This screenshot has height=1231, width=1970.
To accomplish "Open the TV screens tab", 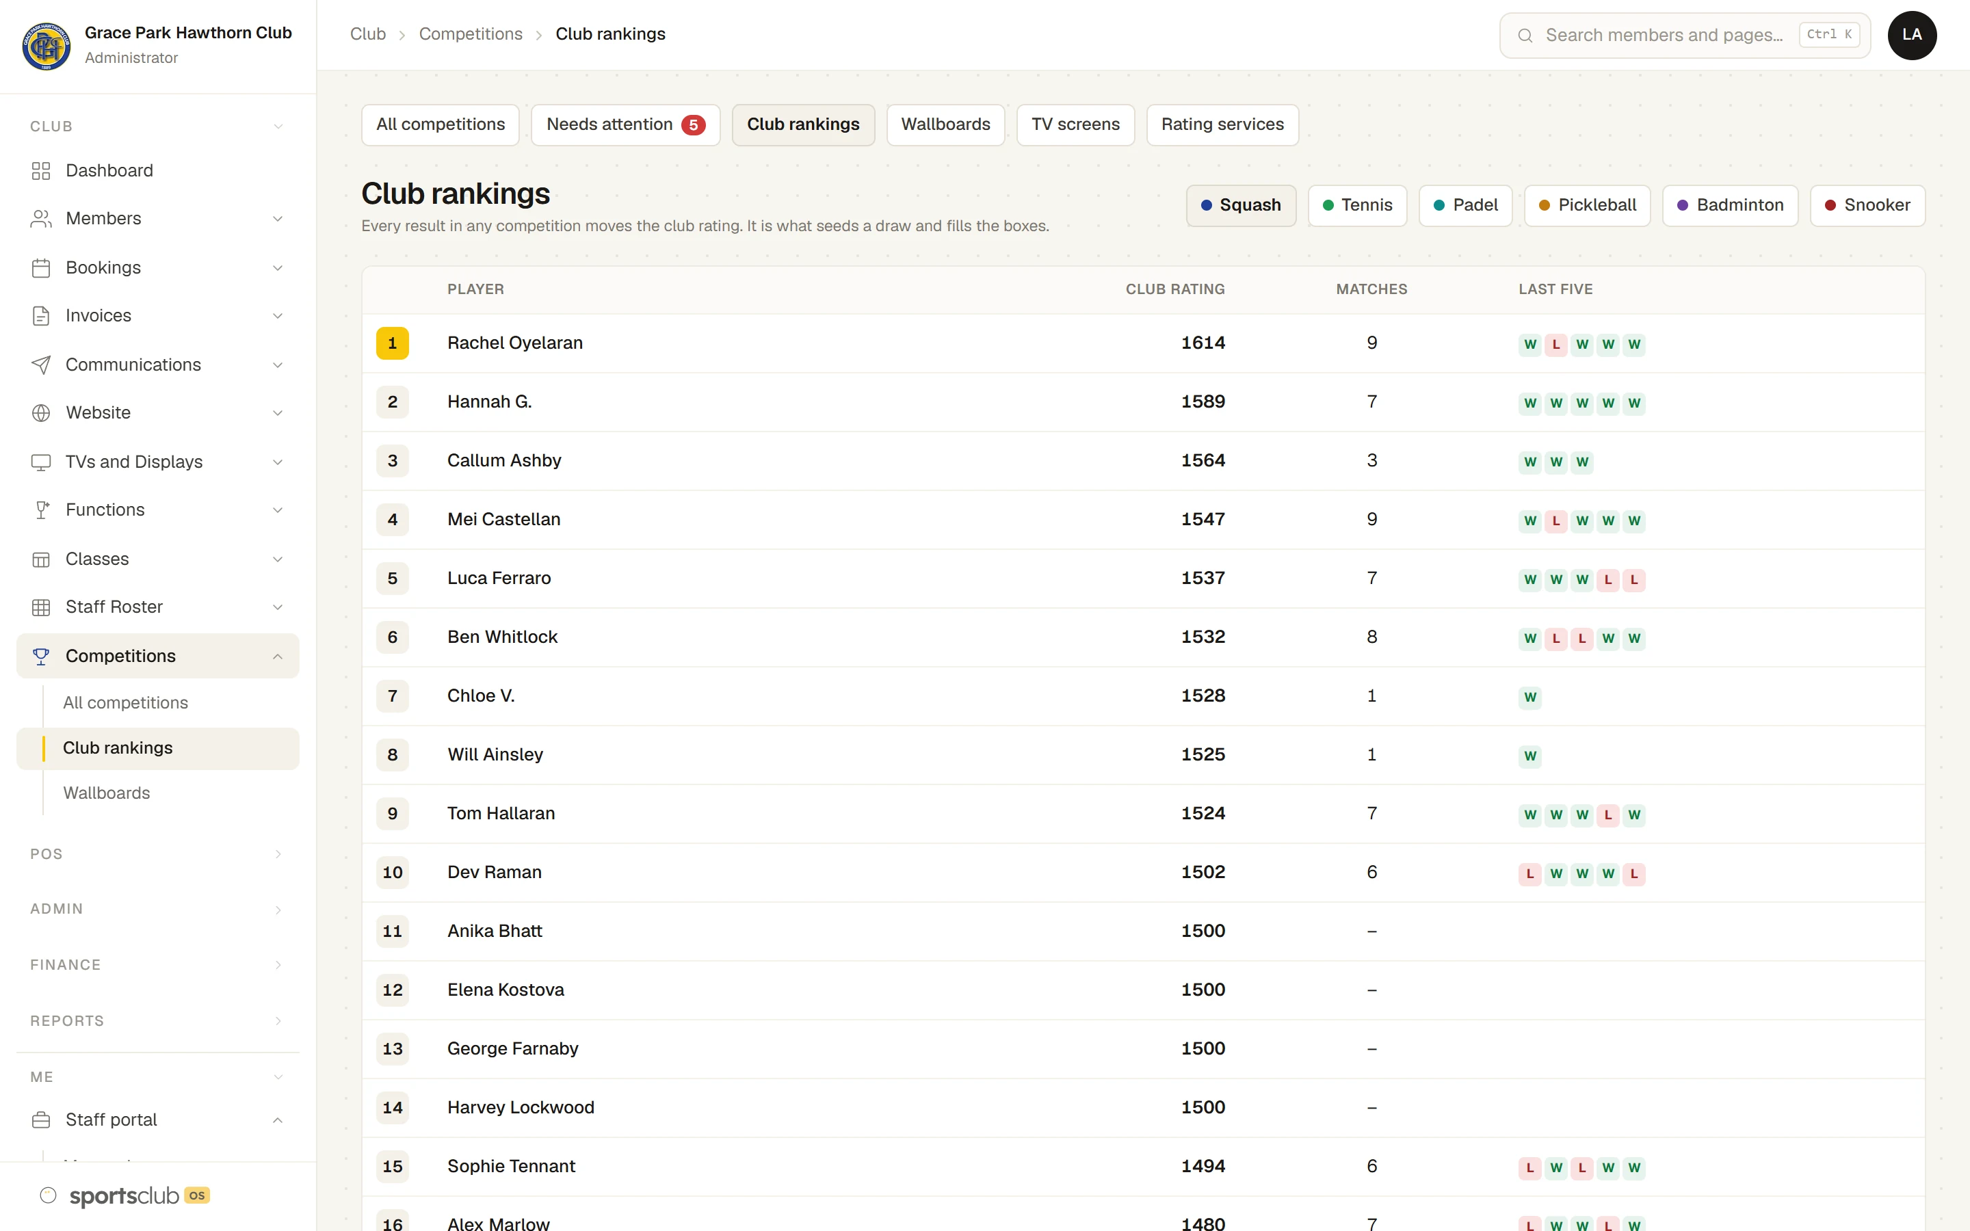I will [1075, 124].
